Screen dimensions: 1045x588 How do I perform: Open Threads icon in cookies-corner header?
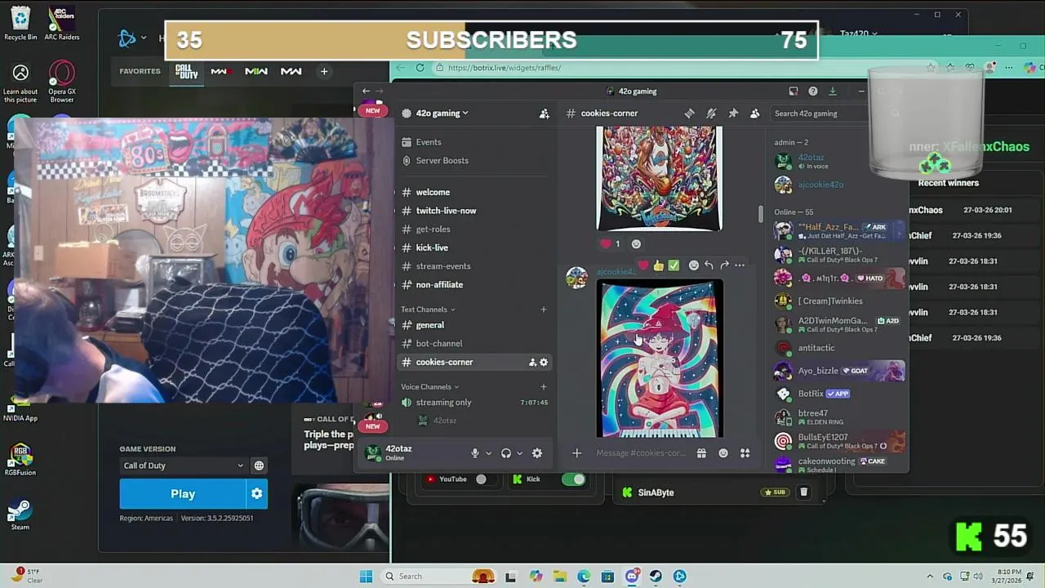(689, 114)
